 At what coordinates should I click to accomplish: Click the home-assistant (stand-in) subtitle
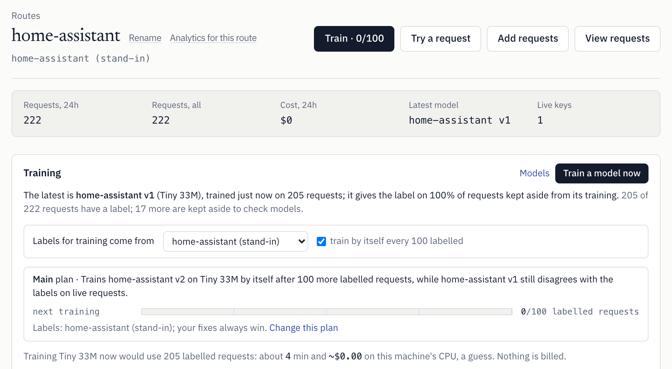pos(81,58)
